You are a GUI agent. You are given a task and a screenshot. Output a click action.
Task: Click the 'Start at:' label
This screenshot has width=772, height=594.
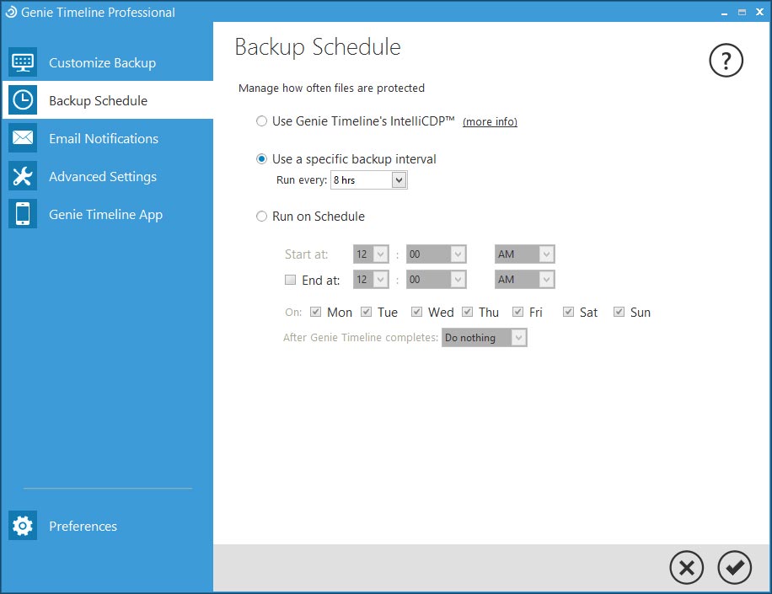pyautogui.click(x=306, y=254)
